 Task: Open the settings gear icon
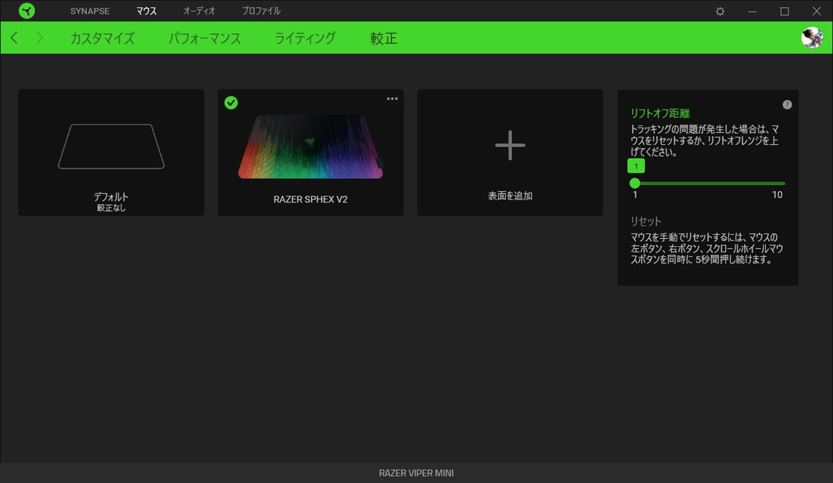[x=720, y=11]
